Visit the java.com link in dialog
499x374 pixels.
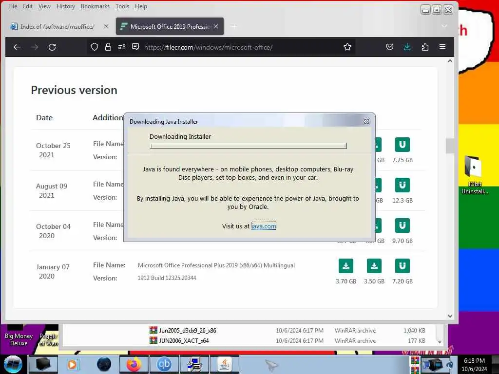point(264,226)
